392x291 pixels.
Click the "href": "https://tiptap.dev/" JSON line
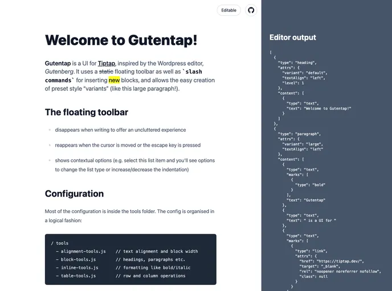click(x=332, y=261)
